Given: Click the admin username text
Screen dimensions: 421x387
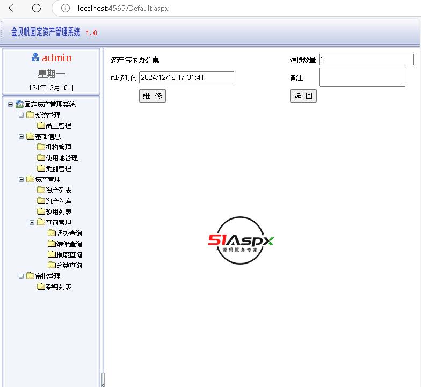Looking at the screenshot, I should click(x=56, y=57).
